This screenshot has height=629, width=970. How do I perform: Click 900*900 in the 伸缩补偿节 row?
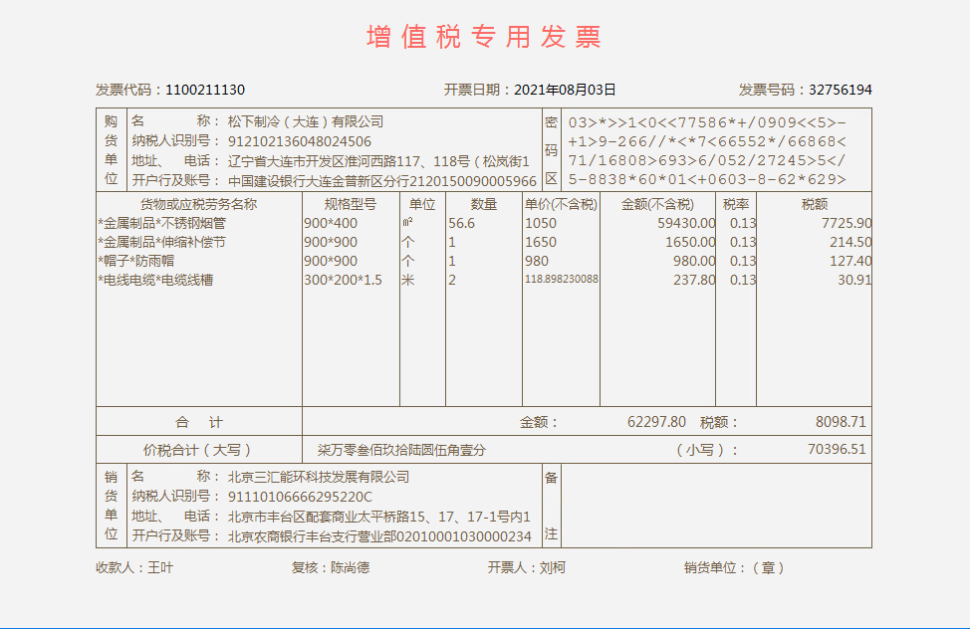pyautogui.click(x=331, y=243)
